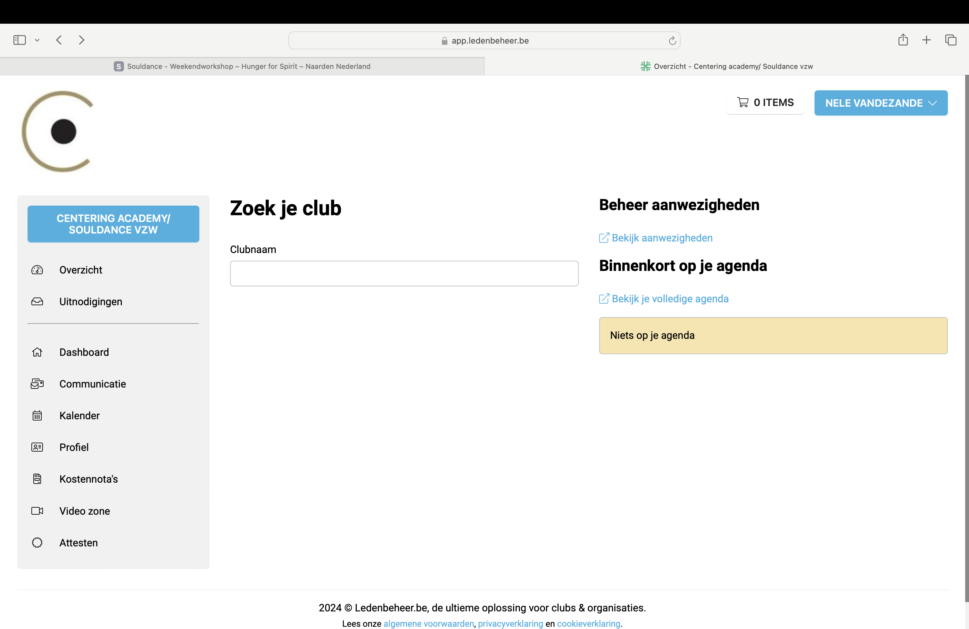The image size is (969, 629).
Task: Click Zoek je club heading
Action: tap(286, 208)
